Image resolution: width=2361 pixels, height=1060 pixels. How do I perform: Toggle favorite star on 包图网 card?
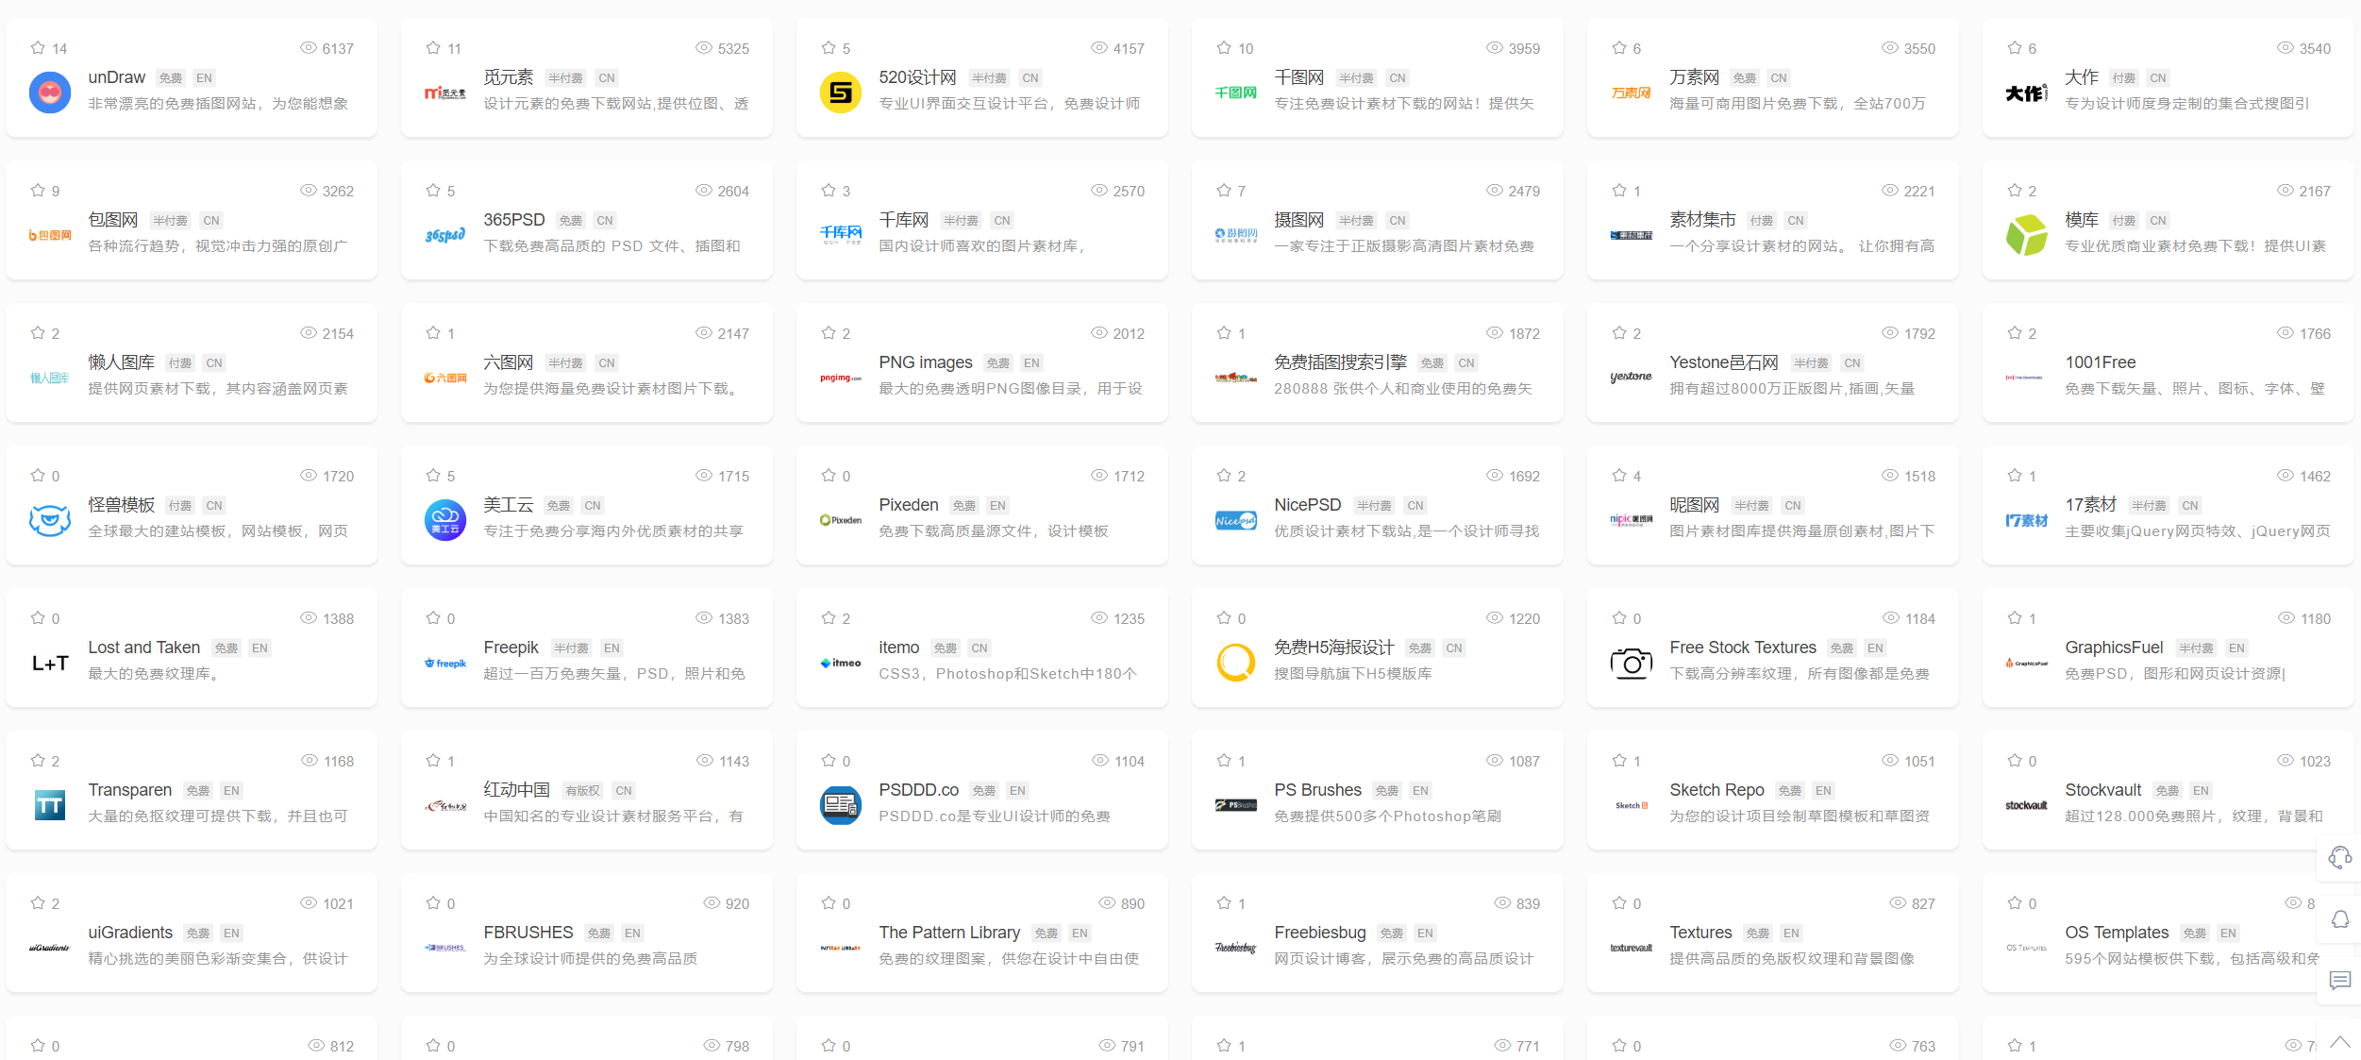[x=38, y=190]
